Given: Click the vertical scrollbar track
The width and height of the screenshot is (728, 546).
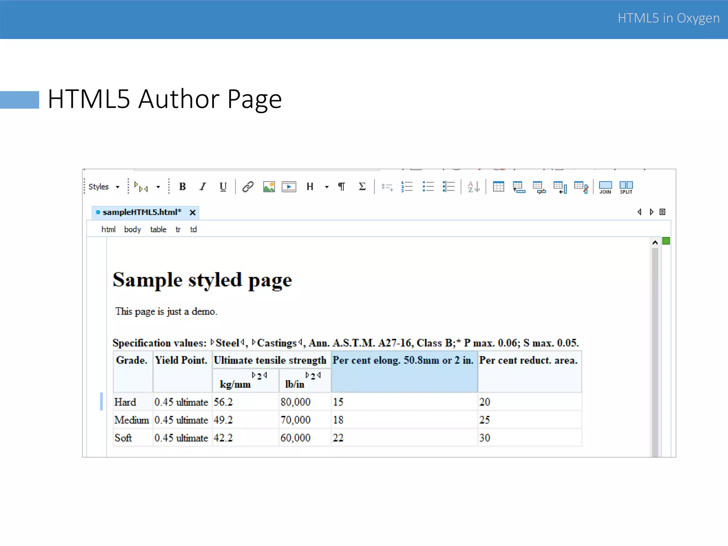Looking at the screenshot, I should [655, 352].
